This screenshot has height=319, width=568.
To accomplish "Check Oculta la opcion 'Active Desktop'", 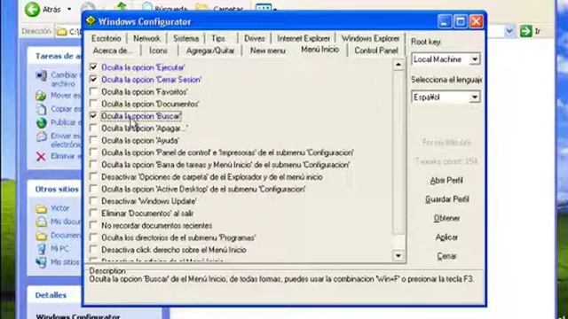I will pos(93,189).
